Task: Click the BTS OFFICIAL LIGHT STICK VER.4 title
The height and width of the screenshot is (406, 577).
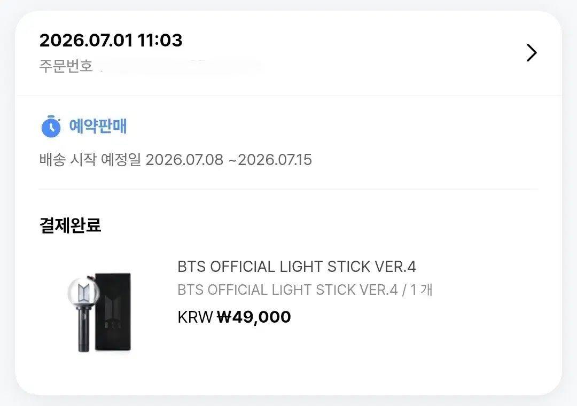Action: [297, 267]
